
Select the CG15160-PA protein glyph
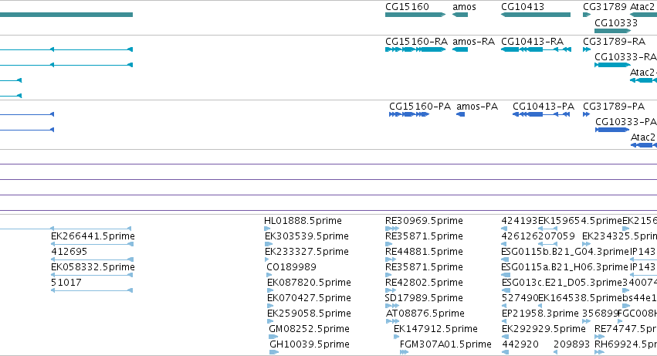pos(409,114)
